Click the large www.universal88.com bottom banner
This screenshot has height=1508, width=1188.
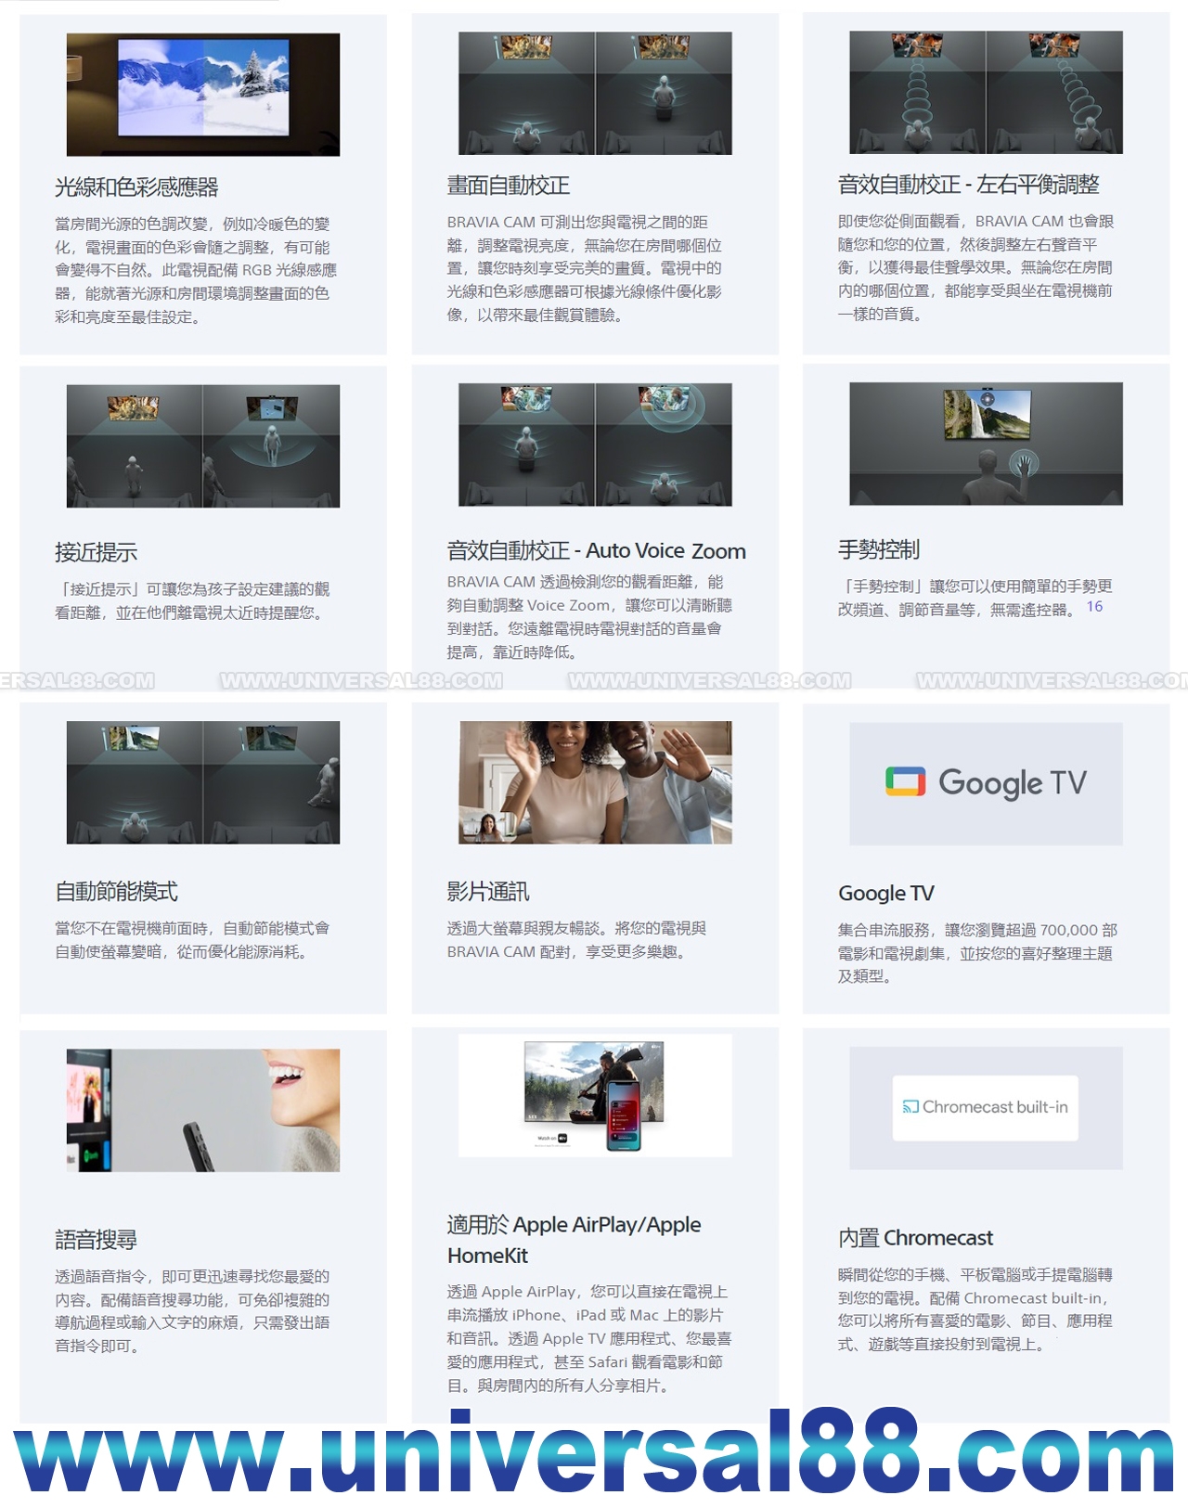pos(594,1454)
